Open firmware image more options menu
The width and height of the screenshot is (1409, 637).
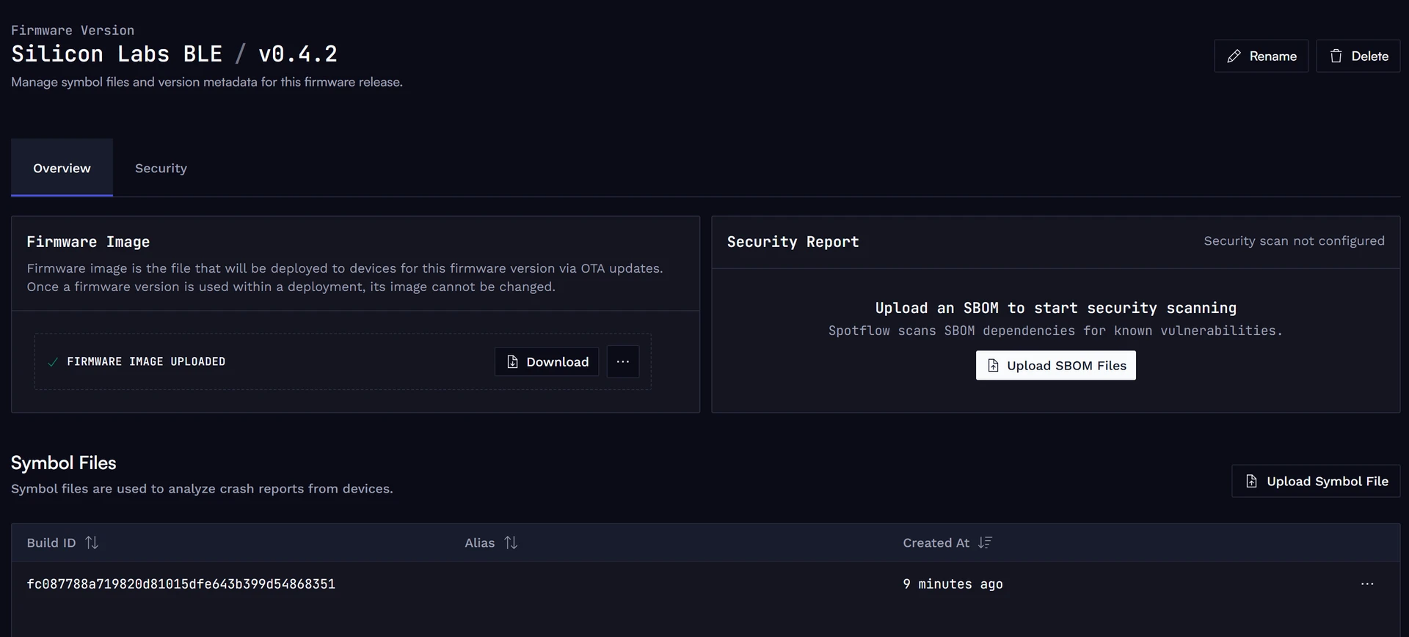click(623, 361)
